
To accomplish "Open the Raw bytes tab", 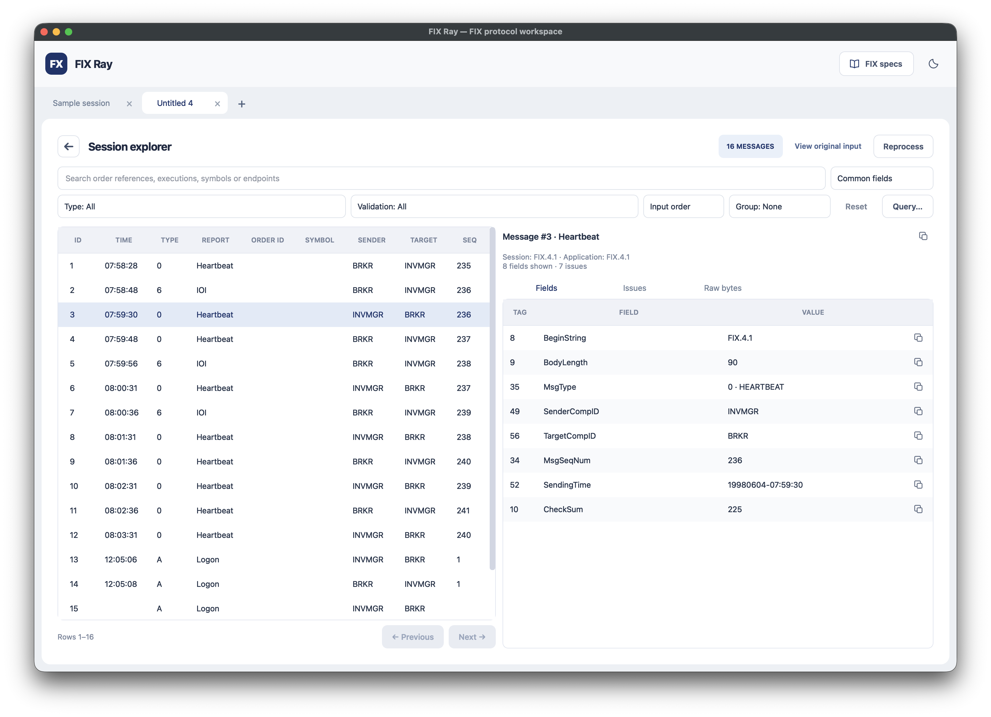I will 723,288.
